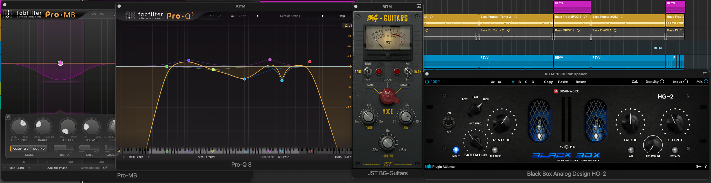Image resolution: width=711 pixels, height=183 pixels.
Task: Click Cal. in HG-2 toolbar
Action: point(635,82)
